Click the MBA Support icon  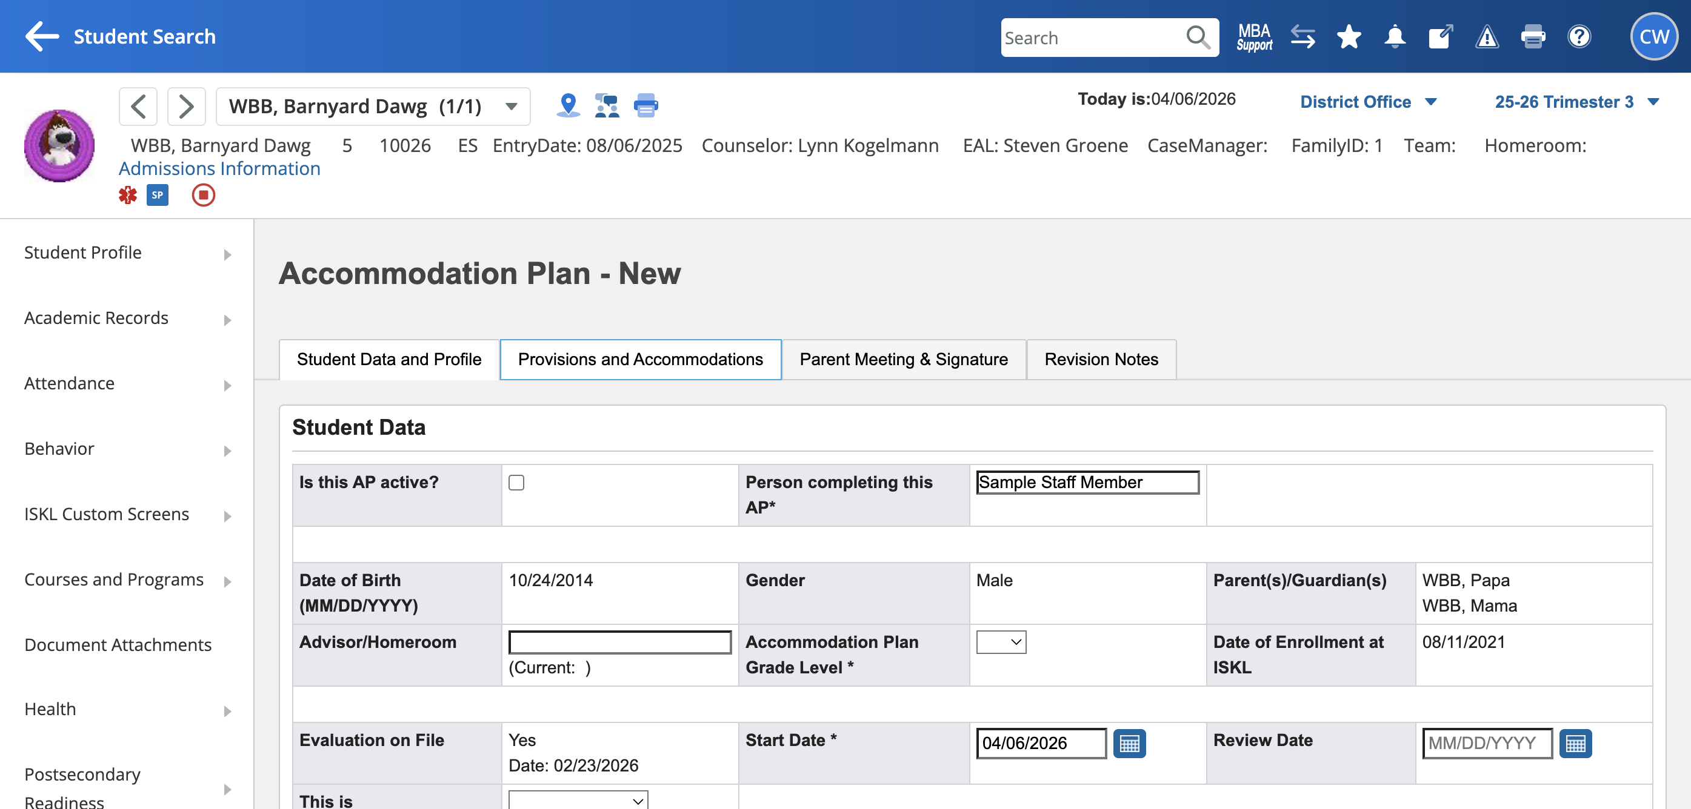1254,38
